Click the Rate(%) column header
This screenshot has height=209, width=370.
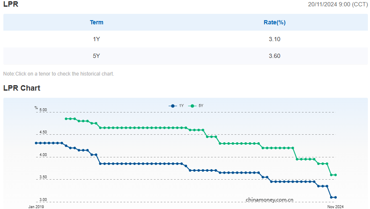[275, 22]
